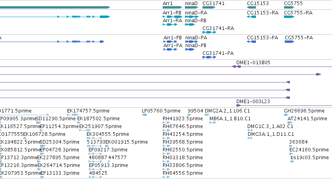This screenshot has width=332, height=179.
Task: Open MB6A.1_1.B10.C1 feature
Action: click(x=230, y=119)
